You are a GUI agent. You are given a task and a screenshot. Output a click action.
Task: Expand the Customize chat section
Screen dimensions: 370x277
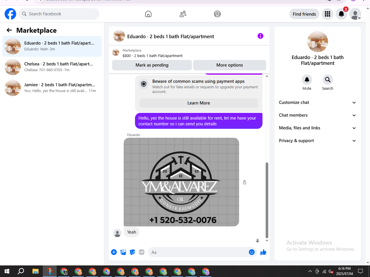click(317, 102)
